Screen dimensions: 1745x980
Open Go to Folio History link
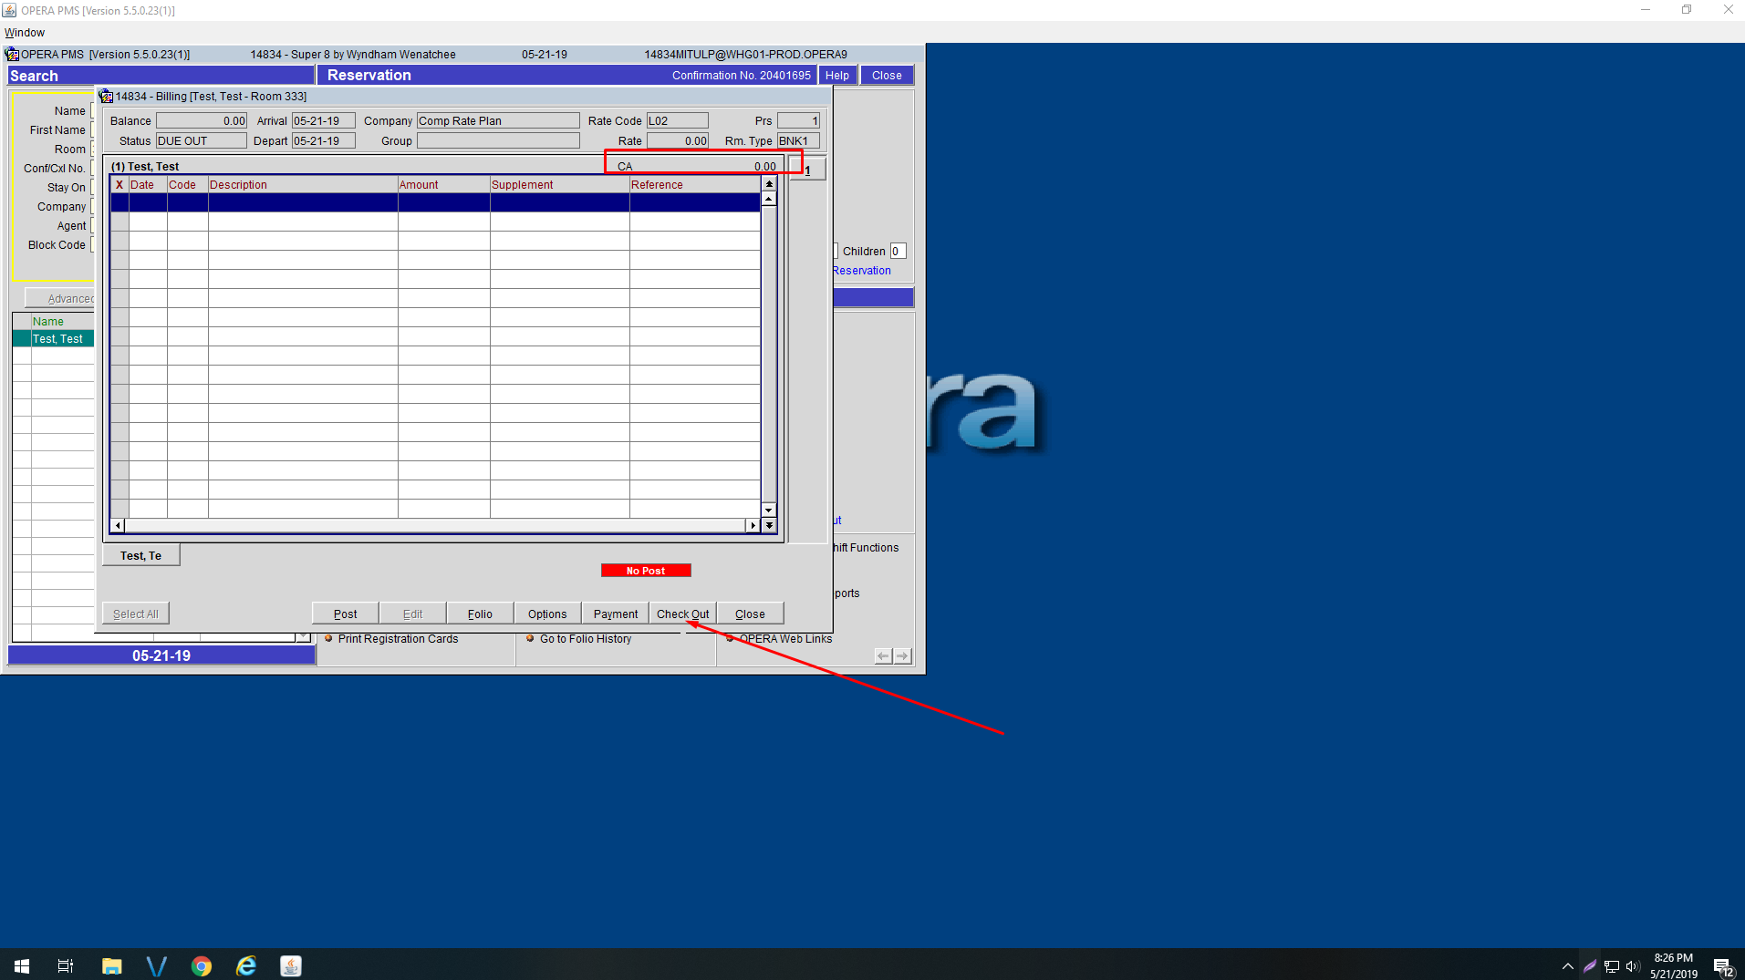tap(585, 639)
